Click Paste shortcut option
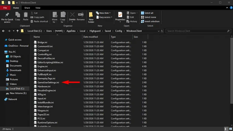Viewport: 233px width, 131px height. tap(39, 21)
